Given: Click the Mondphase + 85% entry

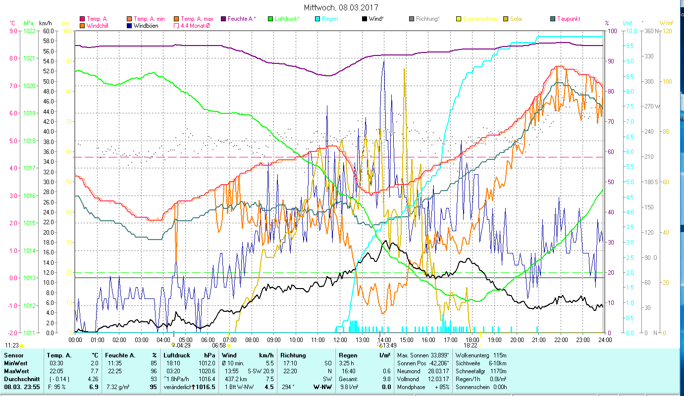Looking at the screenshot, I should click(423, 387).
